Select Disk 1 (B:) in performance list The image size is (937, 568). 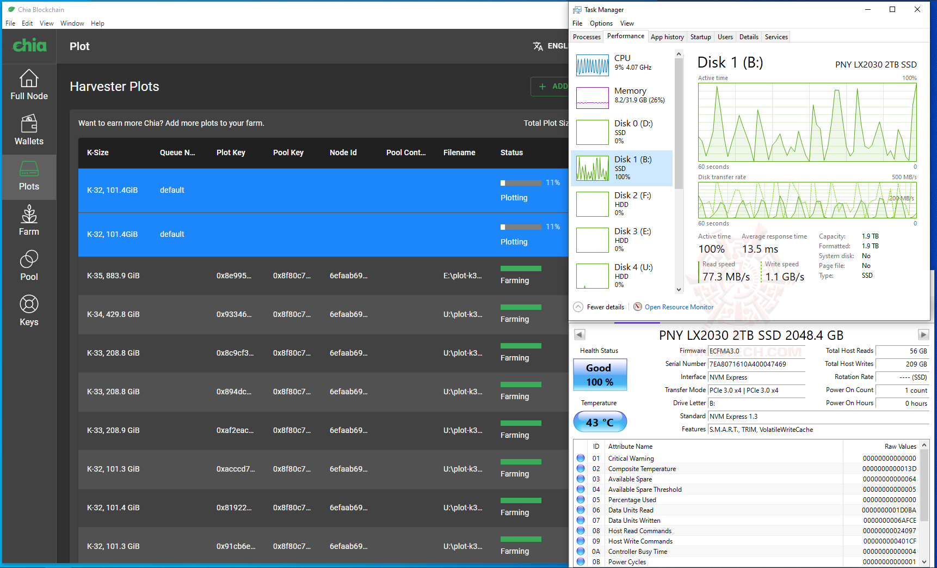(621, 168)
